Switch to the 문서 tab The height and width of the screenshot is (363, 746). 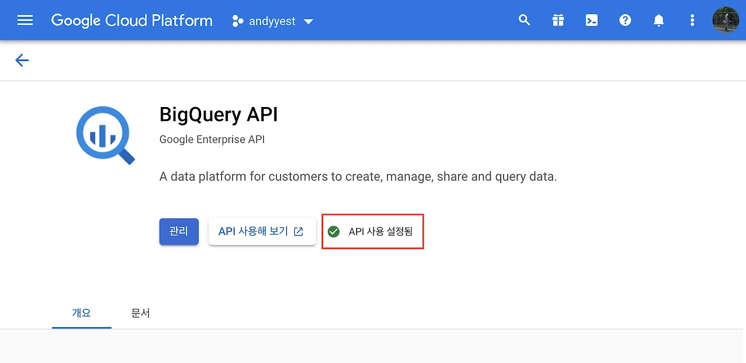(140, 313)
